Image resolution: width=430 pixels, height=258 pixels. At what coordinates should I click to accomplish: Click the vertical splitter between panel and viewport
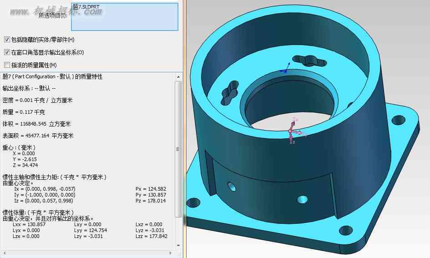(x=185, y=129)
